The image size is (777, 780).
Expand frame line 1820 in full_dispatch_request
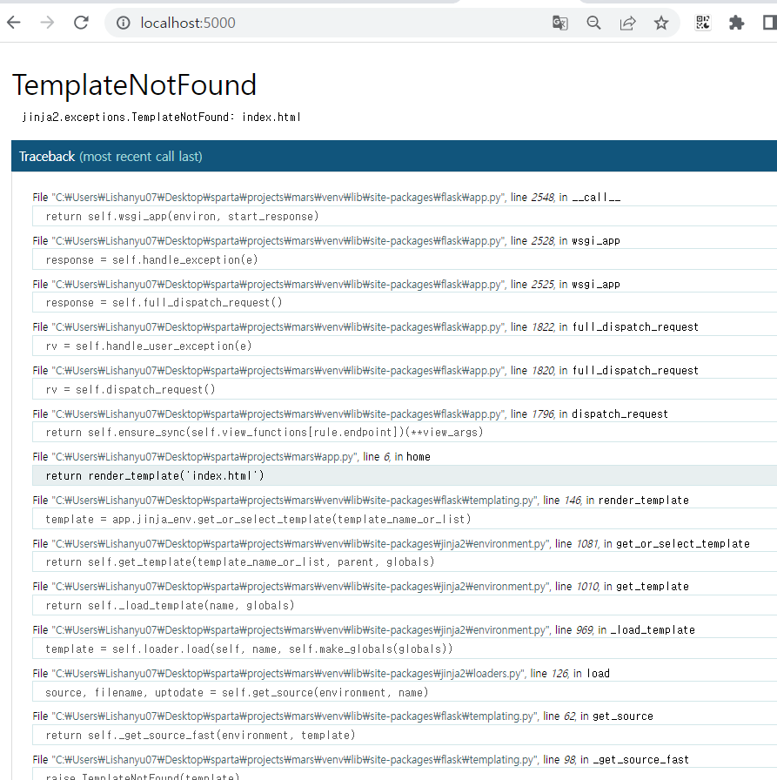[x=365, y=371]
